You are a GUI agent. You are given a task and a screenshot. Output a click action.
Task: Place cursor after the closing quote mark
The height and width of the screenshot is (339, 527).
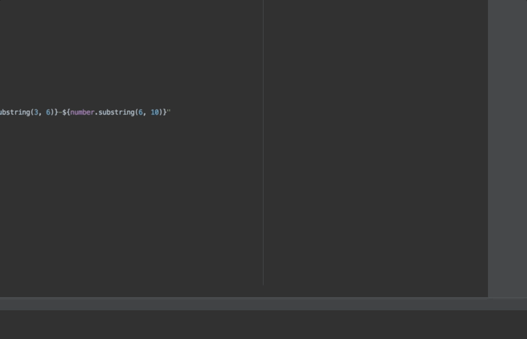(171, 112)
